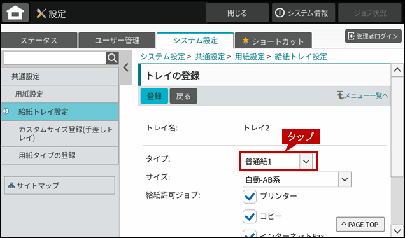Click PAGE TOP button

tap(360, 225)
